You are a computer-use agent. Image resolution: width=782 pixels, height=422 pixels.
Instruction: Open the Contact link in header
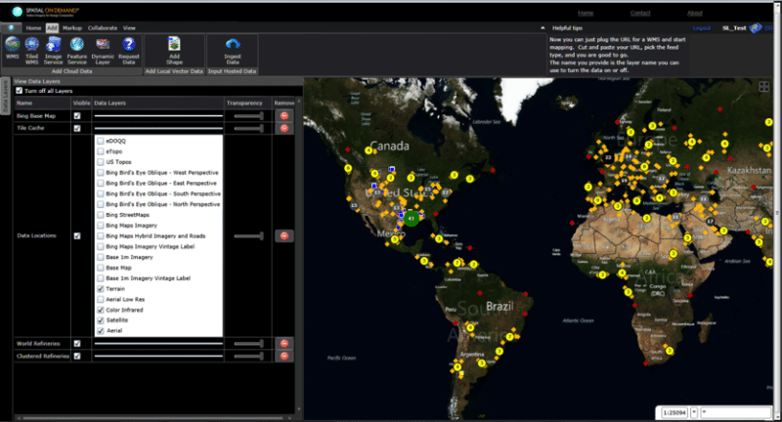pos(640,13)
